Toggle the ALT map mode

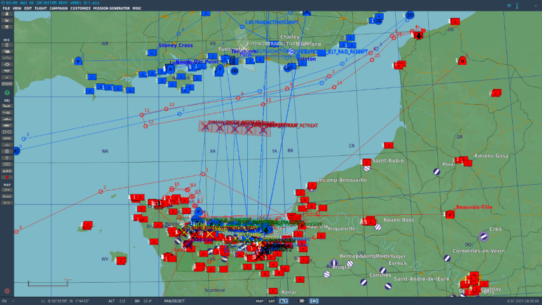(x=283, y=301)
